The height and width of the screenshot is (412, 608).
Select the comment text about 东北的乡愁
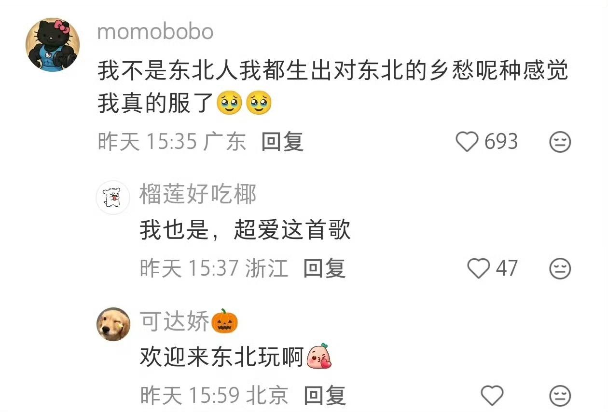(333, 88)
